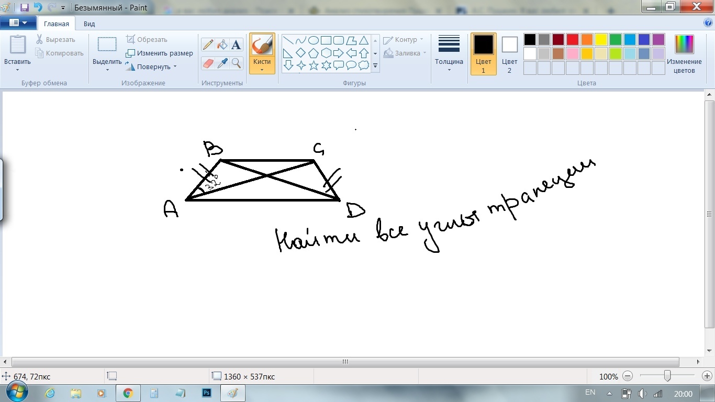Open the Paint file menu button

click(x=18, y=23)
